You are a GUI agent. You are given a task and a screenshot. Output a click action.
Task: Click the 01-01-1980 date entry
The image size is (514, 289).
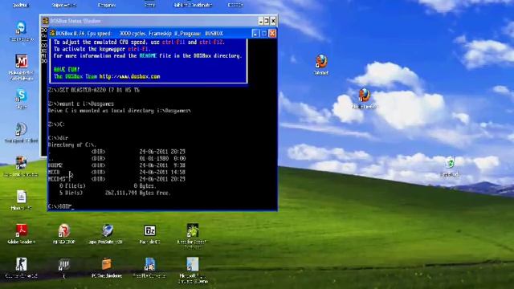[153, 158]
